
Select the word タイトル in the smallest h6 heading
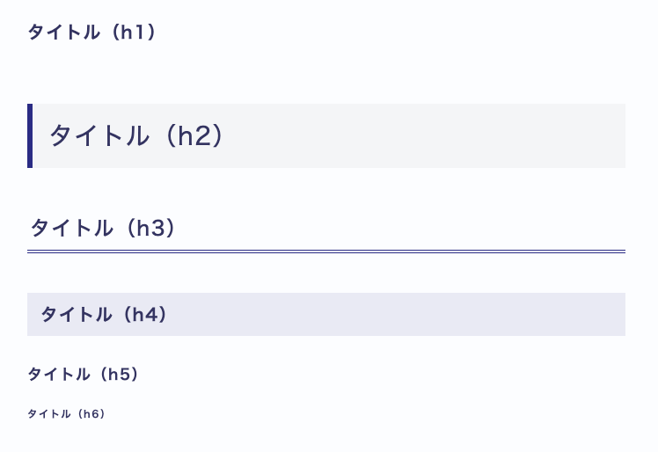(49, 414)
